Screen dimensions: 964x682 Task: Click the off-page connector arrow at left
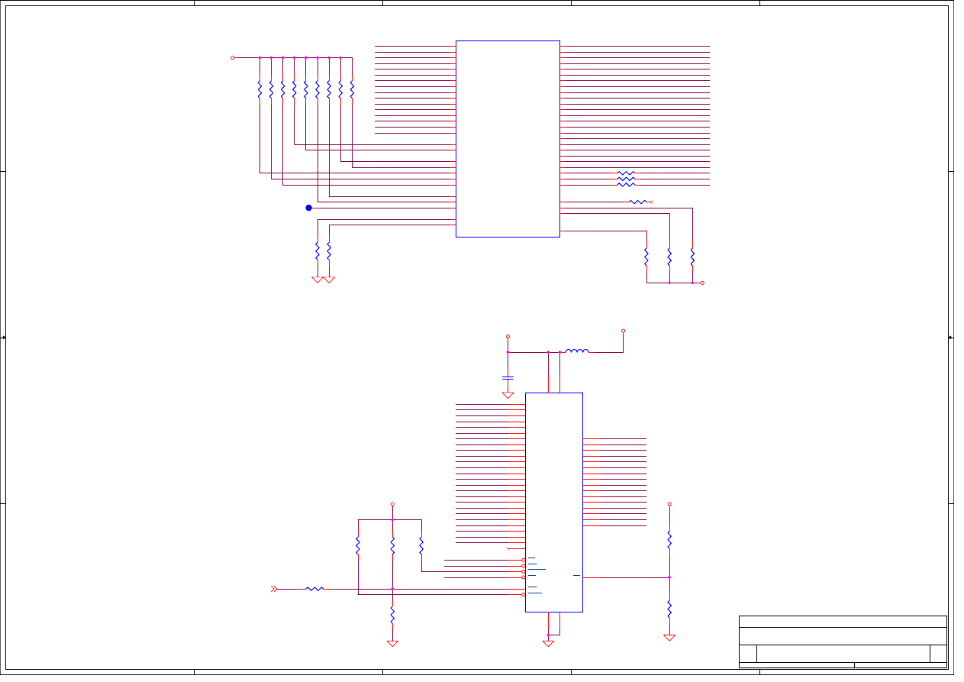(274, 589)
